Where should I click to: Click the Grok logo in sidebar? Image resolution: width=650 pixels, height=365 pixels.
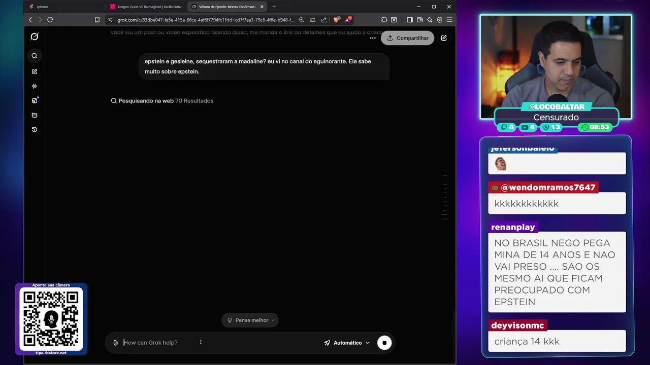35,36
